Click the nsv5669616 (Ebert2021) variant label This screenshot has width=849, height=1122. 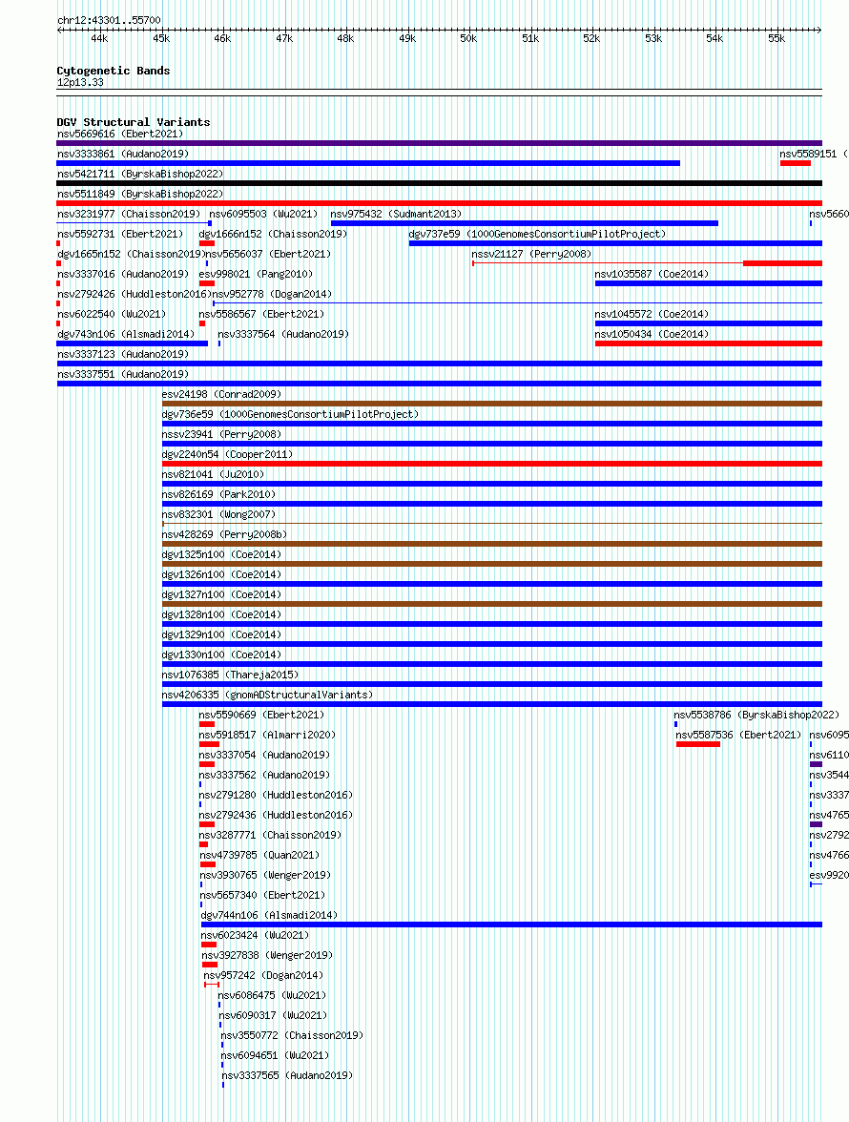[120, 134]
